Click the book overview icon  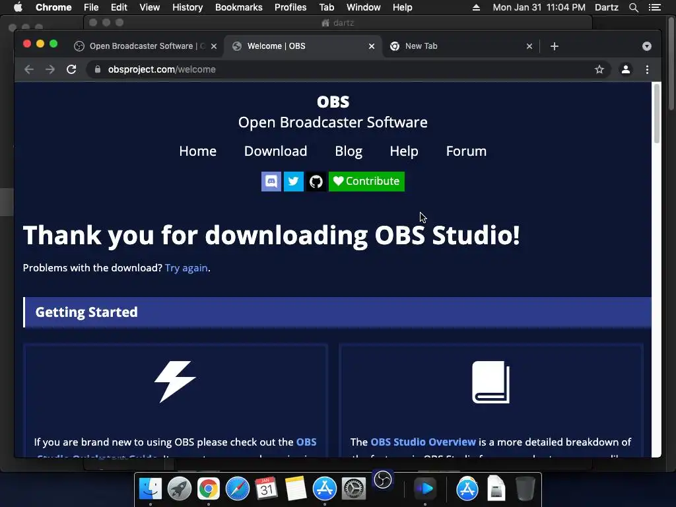tap(490, 382)
